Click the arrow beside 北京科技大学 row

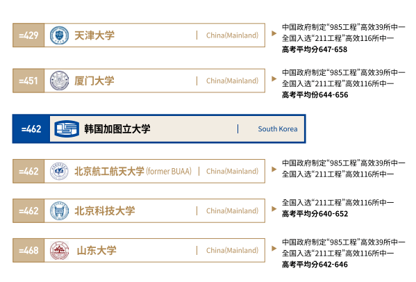pos(274,209)
